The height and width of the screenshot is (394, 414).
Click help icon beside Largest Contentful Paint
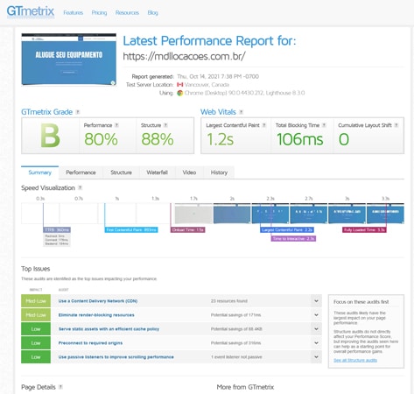263,125
